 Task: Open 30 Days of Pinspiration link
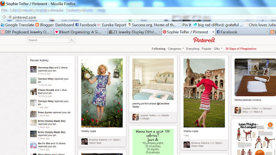click(x=241, y=49)
